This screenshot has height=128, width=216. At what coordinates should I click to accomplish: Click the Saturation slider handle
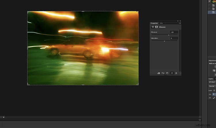(x=164, y=41)
